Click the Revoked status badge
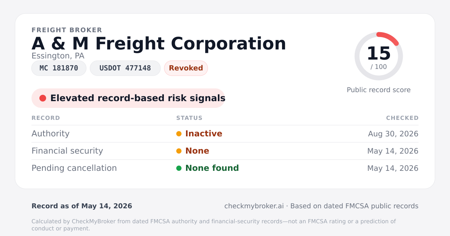450x236 pixels. click(186, 68)
